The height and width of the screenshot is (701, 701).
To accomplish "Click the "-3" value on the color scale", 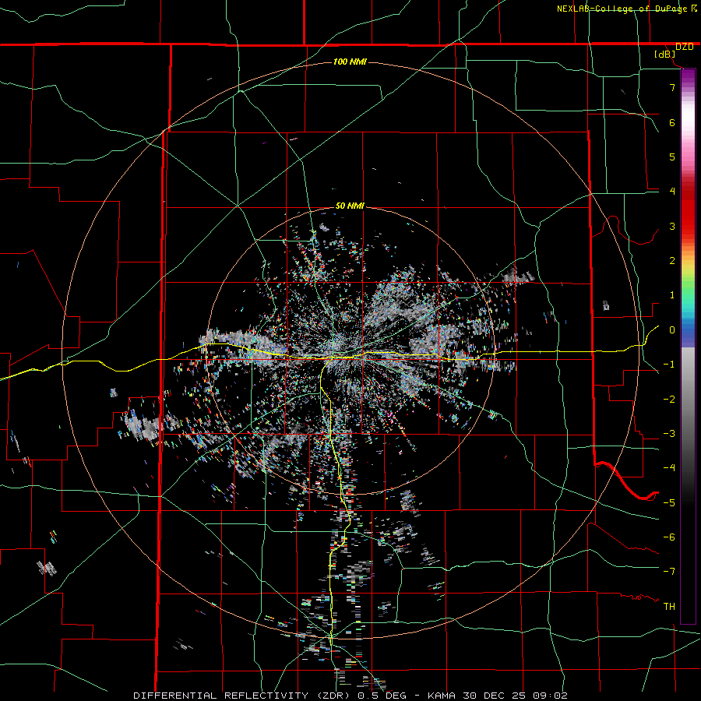I will click(669, 434).
